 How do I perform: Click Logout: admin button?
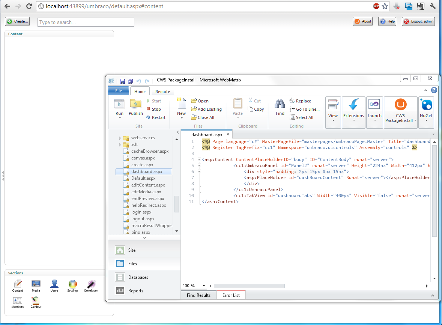tap(418, 21)
